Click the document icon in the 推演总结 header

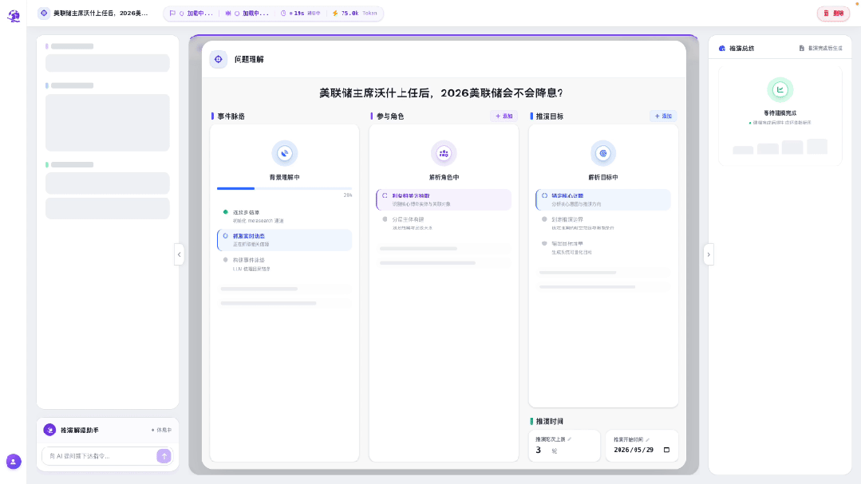[802, 49]
